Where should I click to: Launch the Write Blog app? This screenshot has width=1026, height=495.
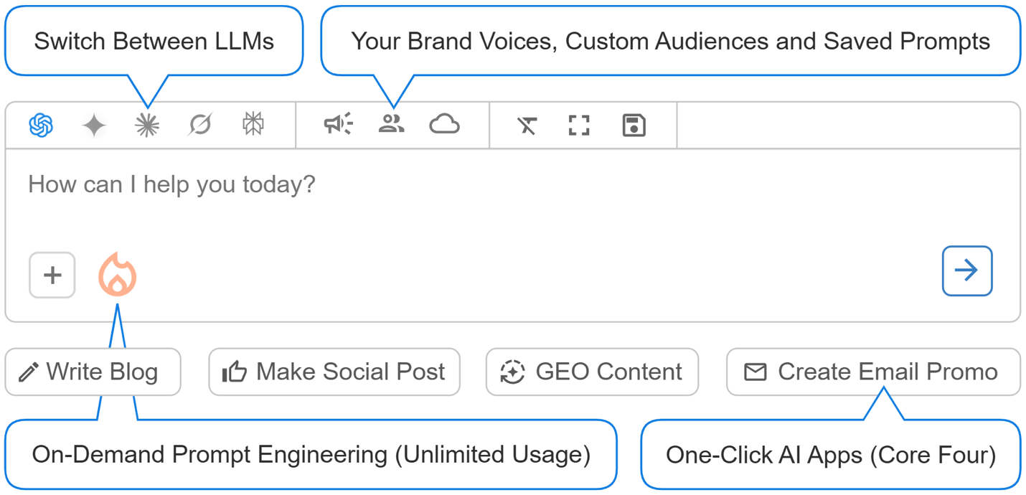click(93, 372)
